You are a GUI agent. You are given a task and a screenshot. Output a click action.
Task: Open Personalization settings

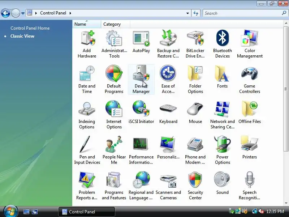point(168,148)
